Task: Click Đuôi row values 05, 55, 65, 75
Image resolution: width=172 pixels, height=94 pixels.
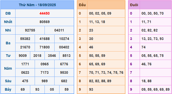Action: click(x=153, y=56)
